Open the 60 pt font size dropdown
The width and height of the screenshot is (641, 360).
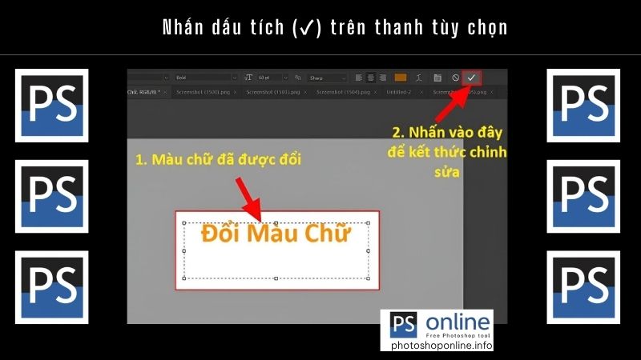(272, 78)
